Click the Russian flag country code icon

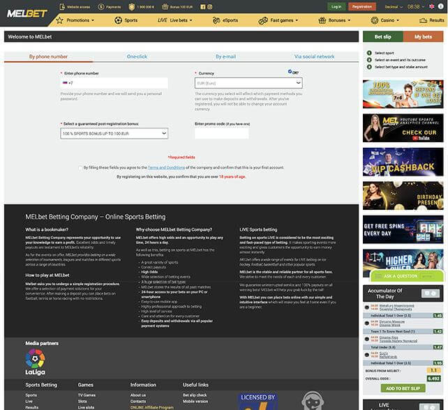click(65, 83)
